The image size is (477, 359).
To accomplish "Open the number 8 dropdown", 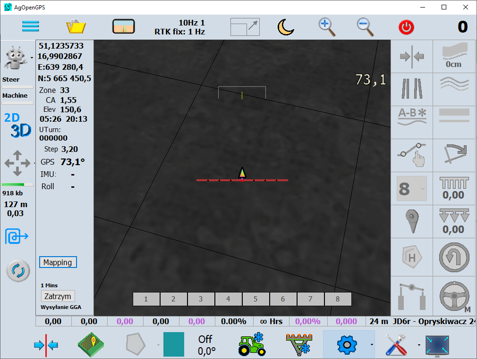I will pyautogui.click(x=411, y=189).
